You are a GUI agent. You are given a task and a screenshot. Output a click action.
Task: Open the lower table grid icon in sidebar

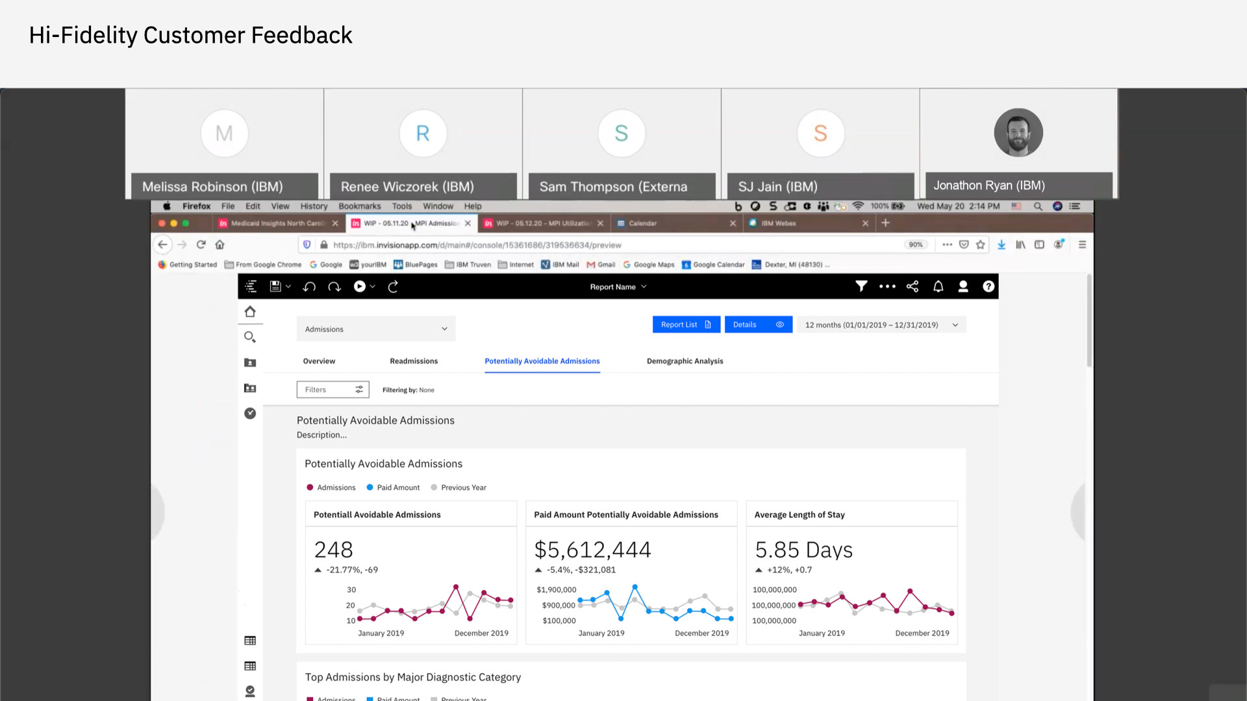[250, 666]
